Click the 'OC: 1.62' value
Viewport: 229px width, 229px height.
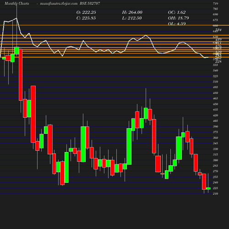(177, 12)
